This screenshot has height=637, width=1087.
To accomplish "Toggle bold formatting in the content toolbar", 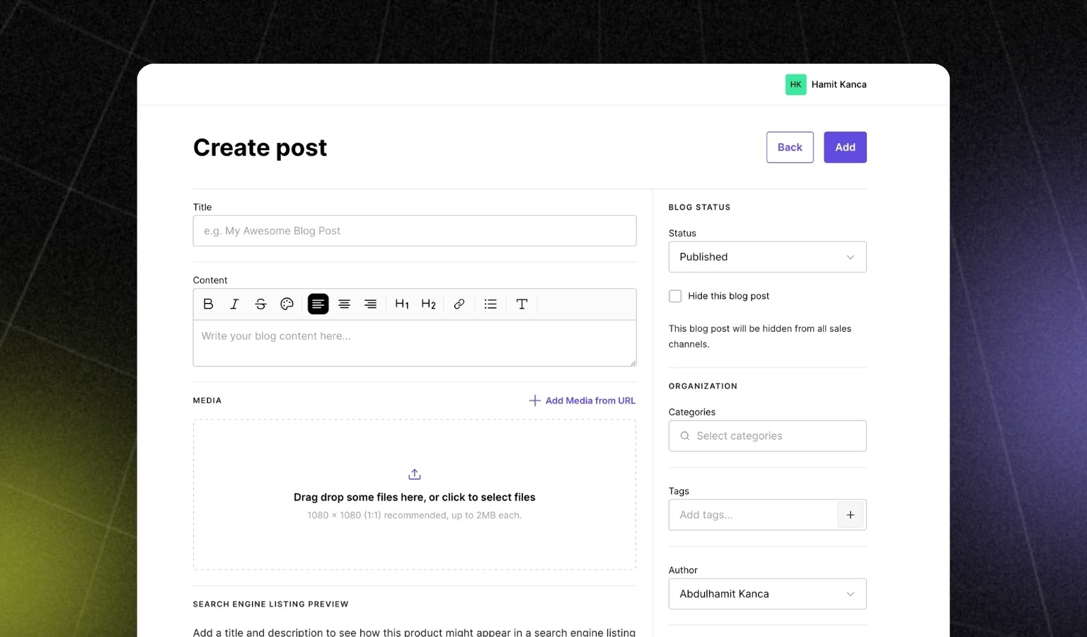I will click(x=208, y=304).
